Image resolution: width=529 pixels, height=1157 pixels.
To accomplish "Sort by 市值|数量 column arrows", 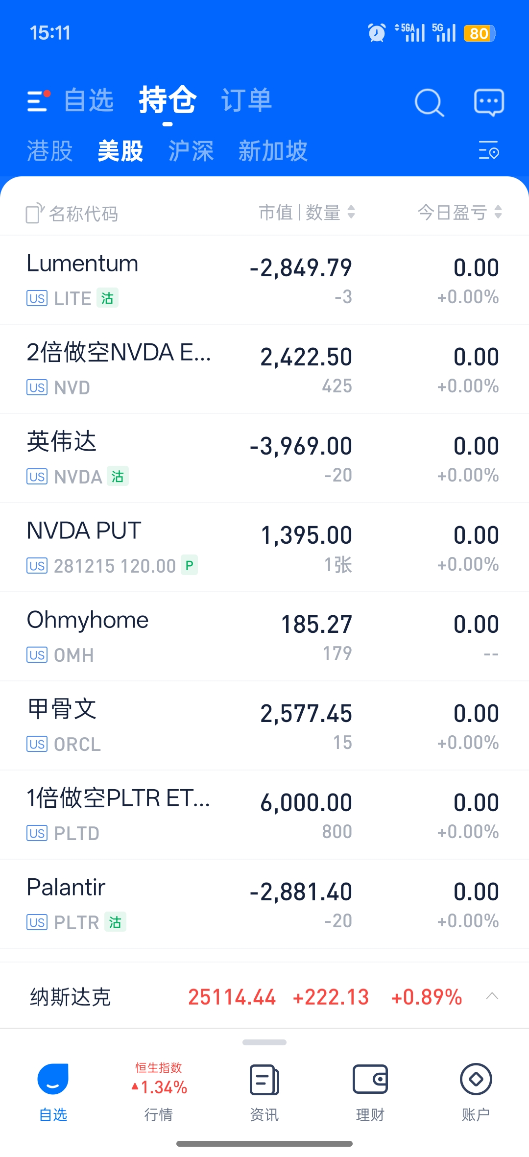I will 351,212.
